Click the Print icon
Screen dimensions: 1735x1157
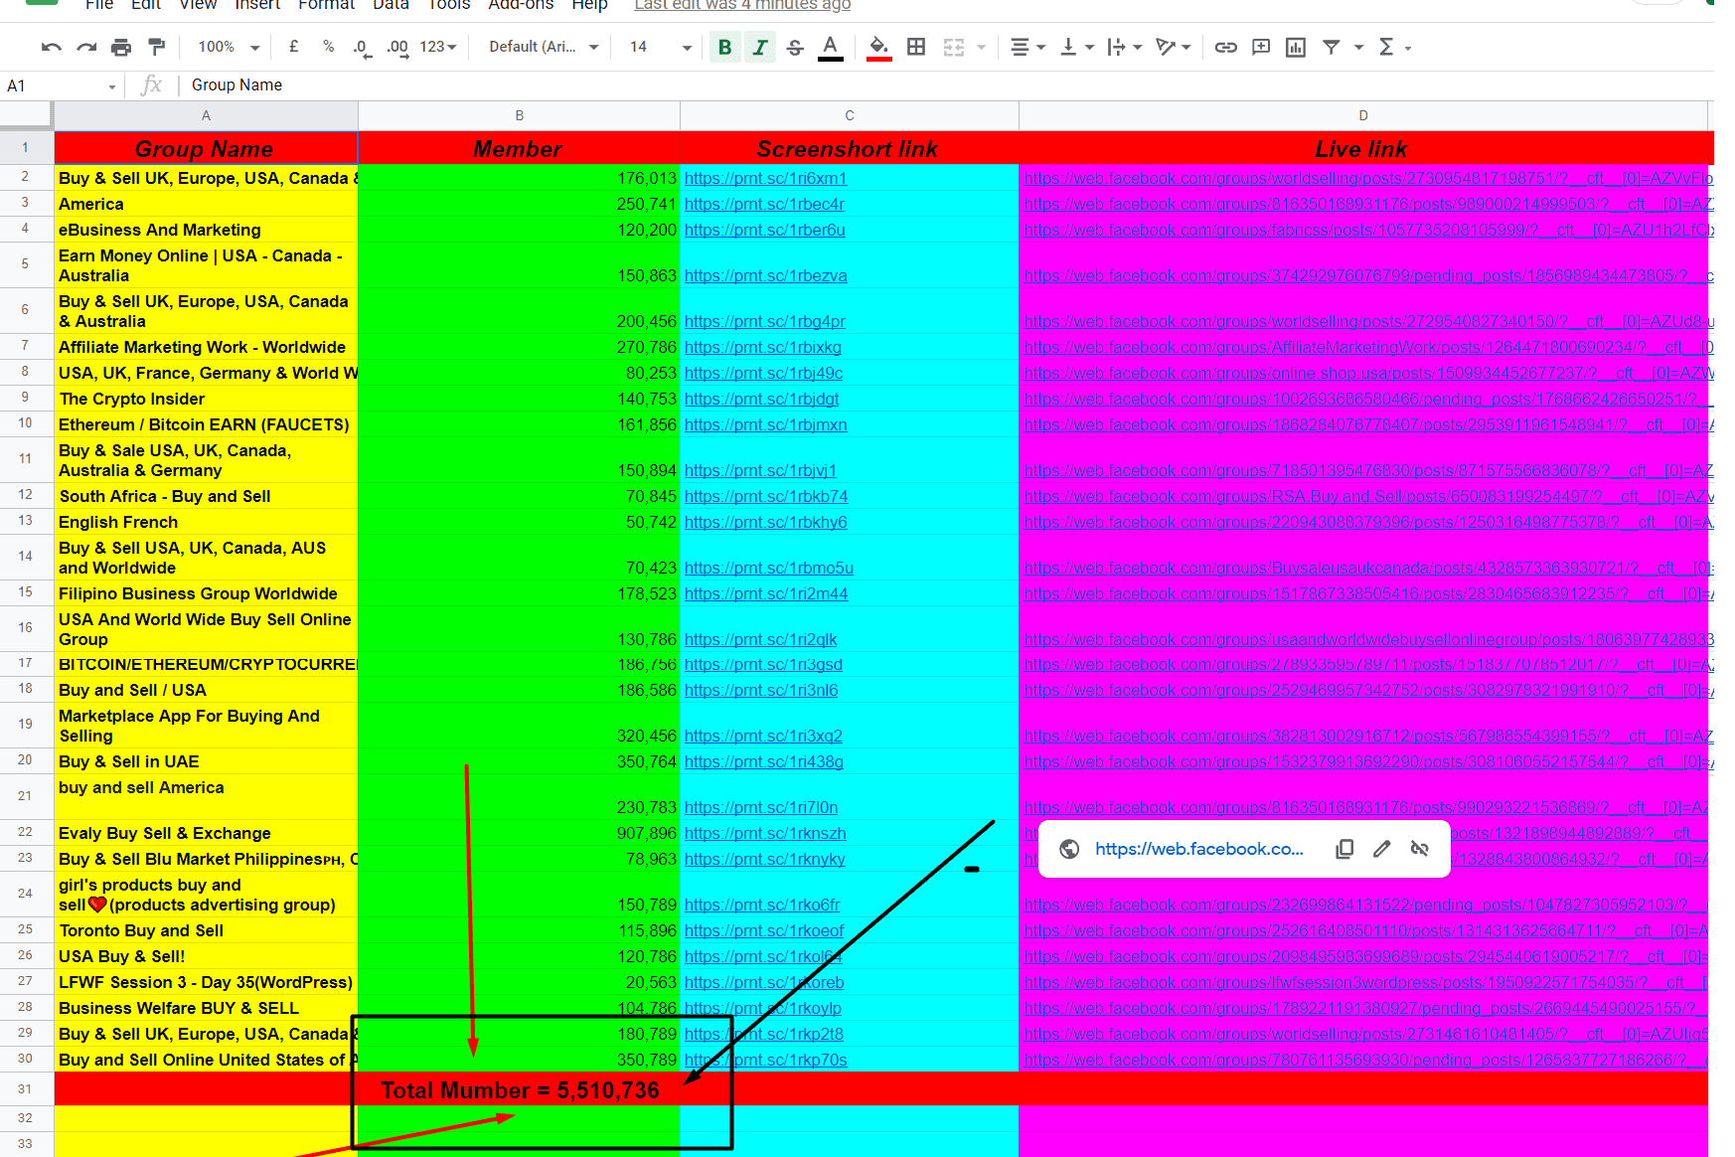point(121,47)
